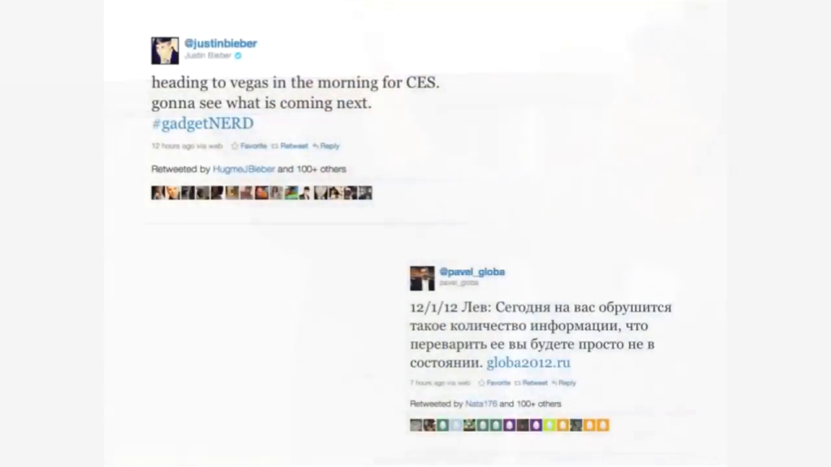
Task: Click Justin Bieber's profile avatar
Action: pos(165,51)
